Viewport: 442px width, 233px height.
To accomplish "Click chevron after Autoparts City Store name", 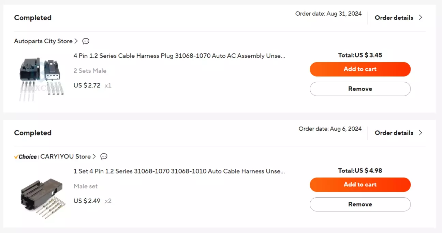I will coord(76,41).
